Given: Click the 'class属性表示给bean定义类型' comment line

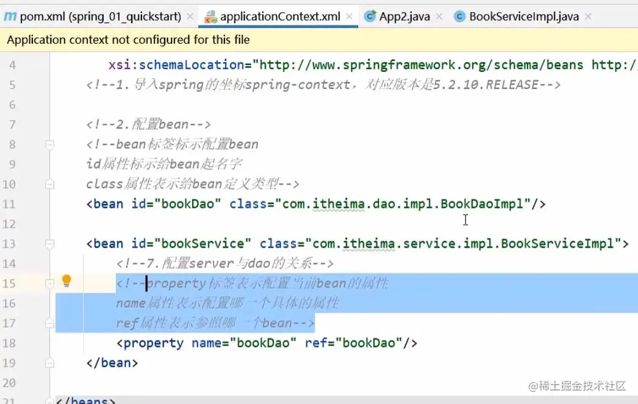Looking at the screenshot, I should pos(193,183).
